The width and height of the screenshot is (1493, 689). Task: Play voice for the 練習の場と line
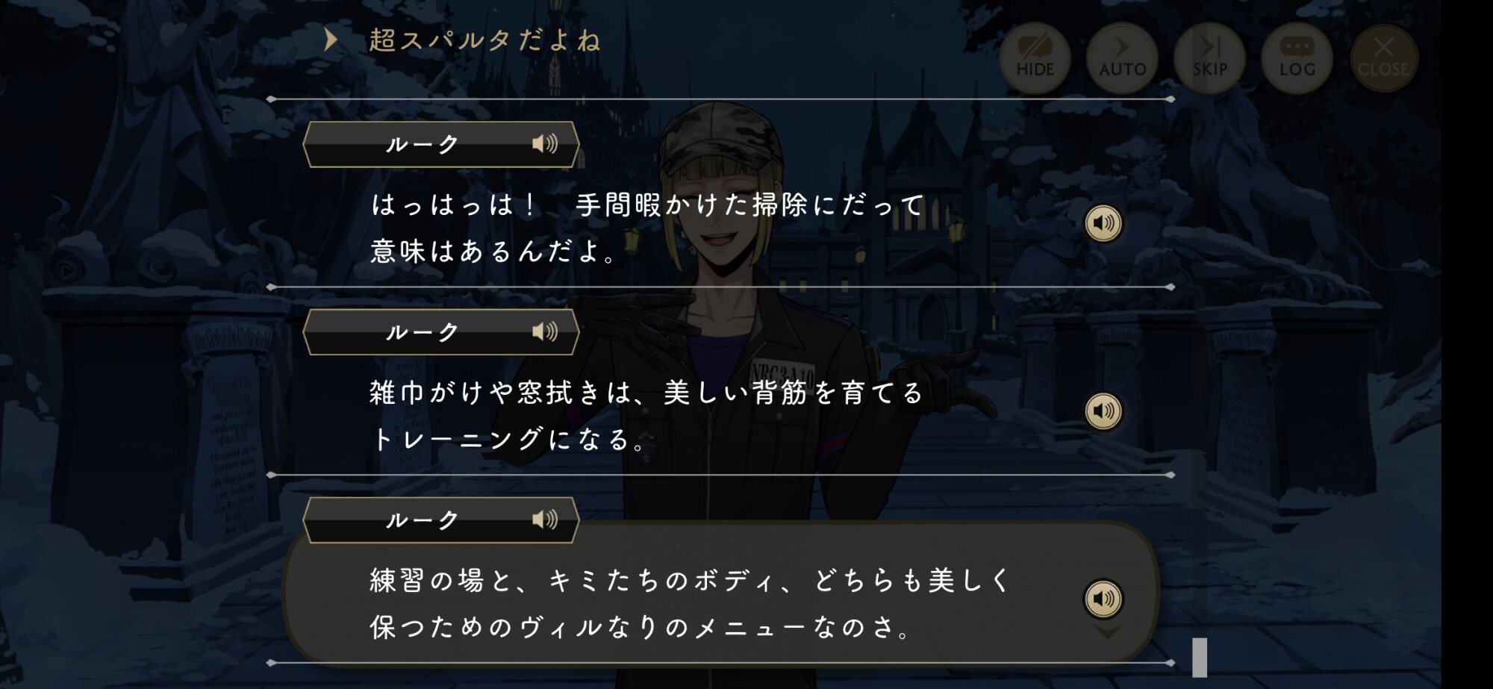[1103, 599]
